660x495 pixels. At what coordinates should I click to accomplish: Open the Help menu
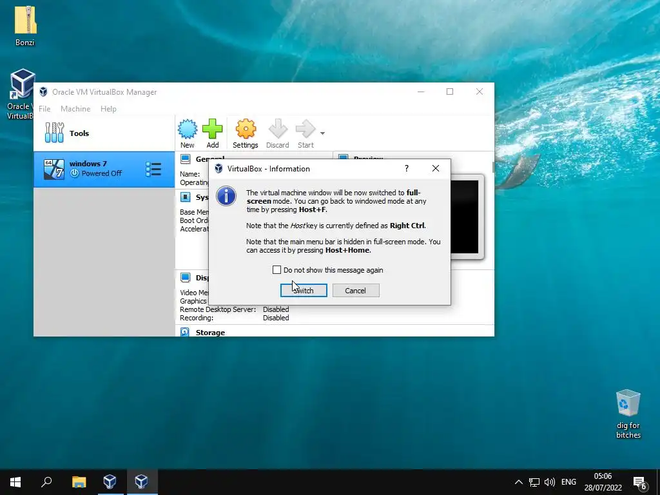pos(108,108)
